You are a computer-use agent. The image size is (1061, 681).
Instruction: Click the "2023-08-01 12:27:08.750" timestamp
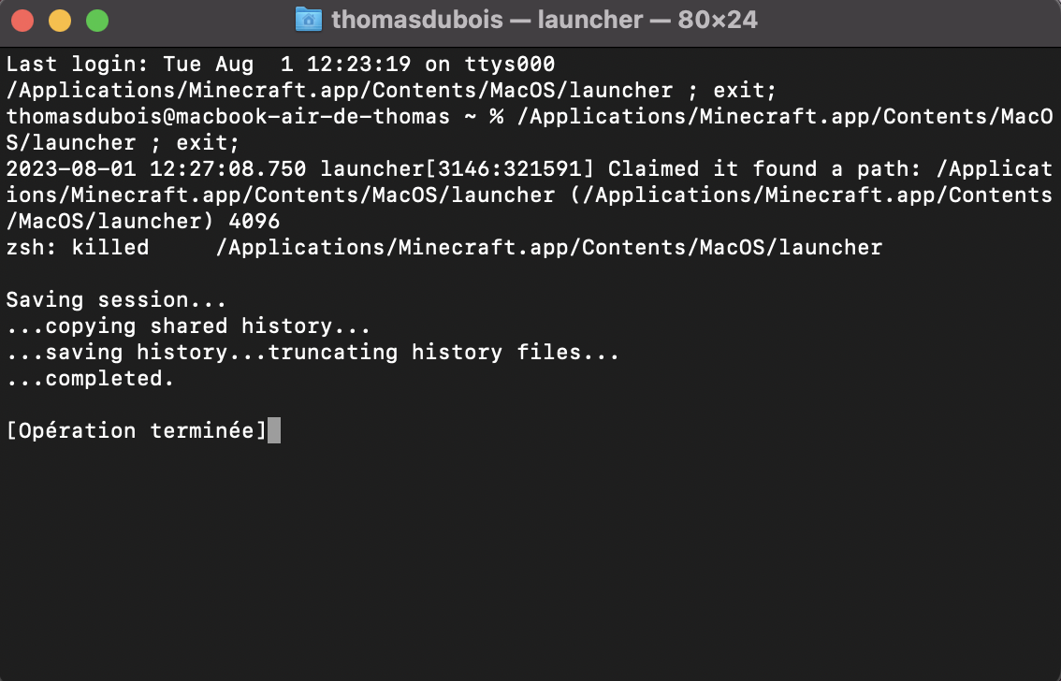point(156,168)
